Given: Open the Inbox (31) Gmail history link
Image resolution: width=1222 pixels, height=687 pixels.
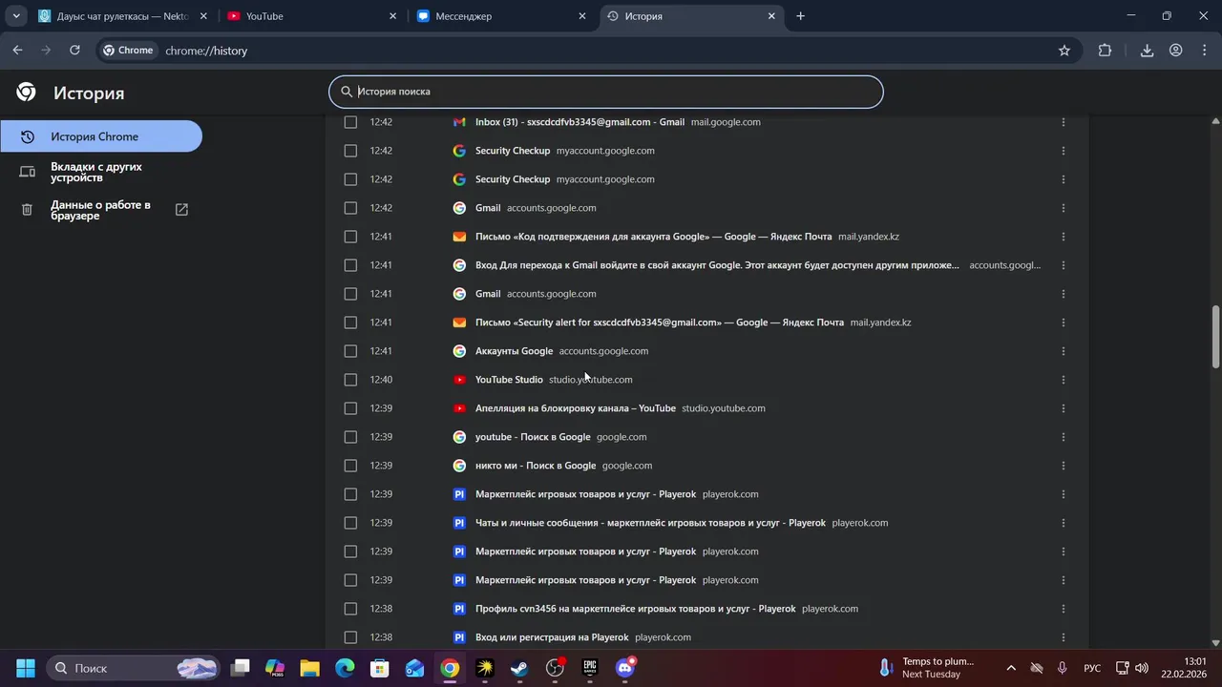Looking at the screenshot, I should click(x=579, y=122).
